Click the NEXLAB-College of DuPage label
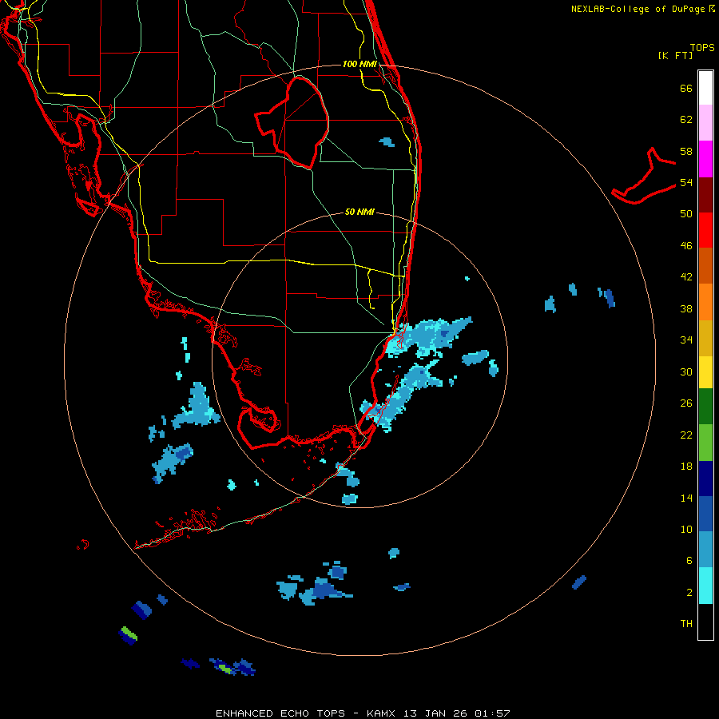Viewport: 719px width, 719px height. click(643, 9)
